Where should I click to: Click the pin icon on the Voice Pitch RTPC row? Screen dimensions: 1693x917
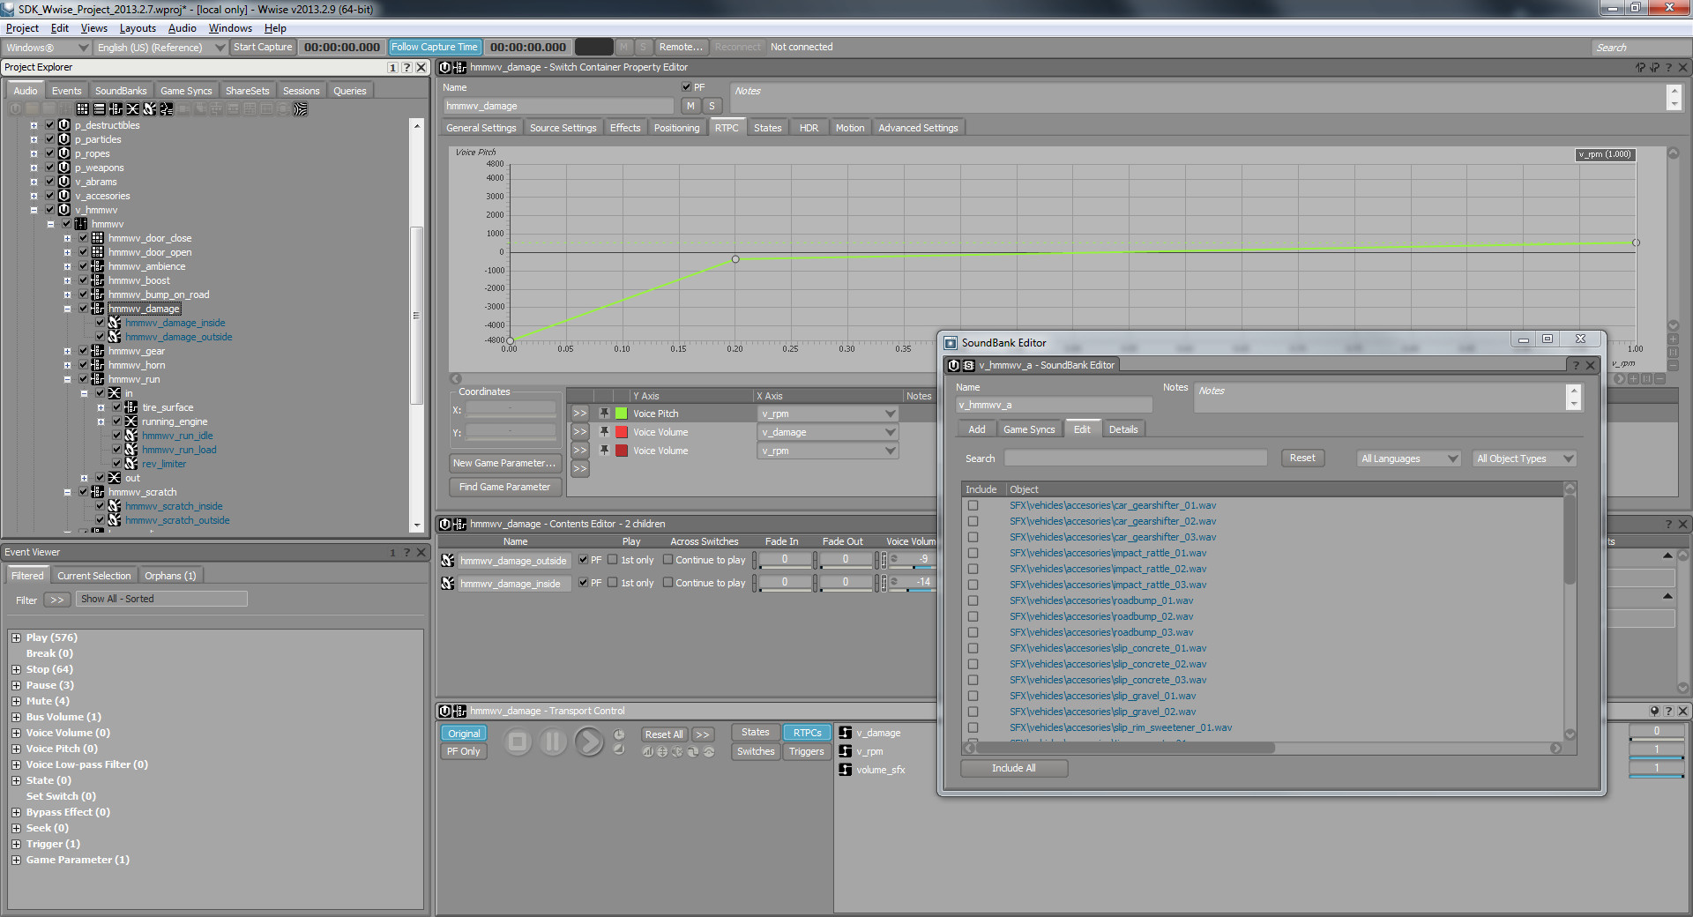coord(604,413)
